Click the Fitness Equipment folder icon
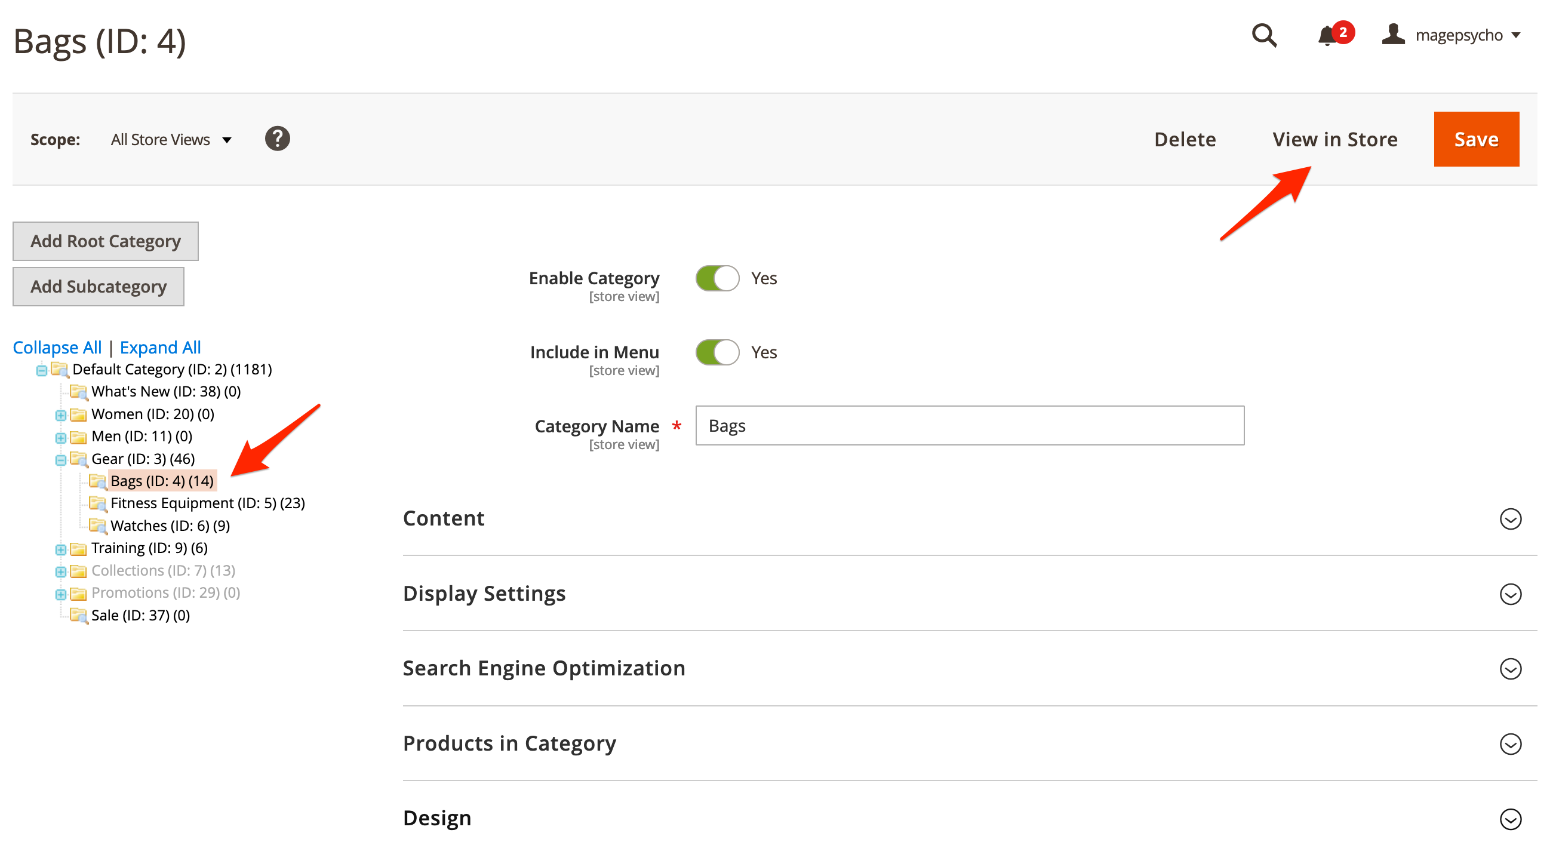Viewport: 1556px width, 842px height. click(x=97, y=503)
